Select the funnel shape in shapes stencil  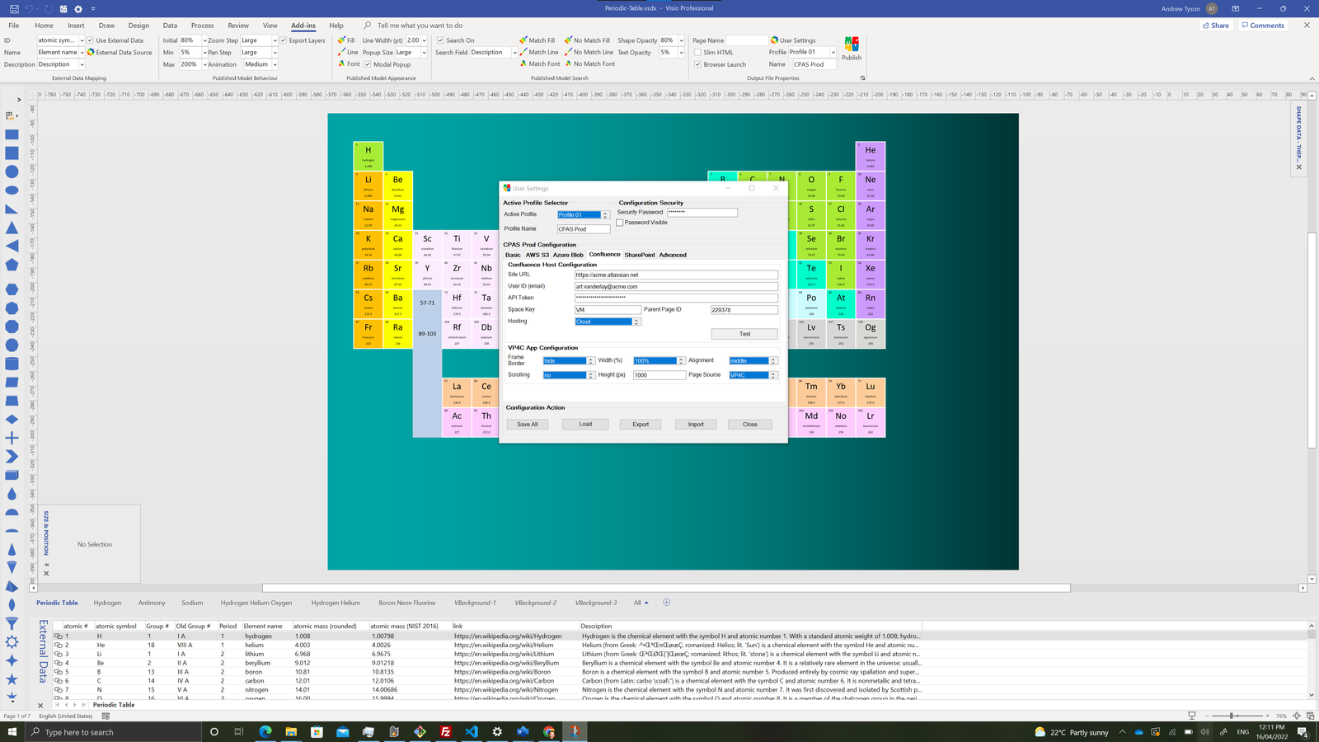point(12,623)
